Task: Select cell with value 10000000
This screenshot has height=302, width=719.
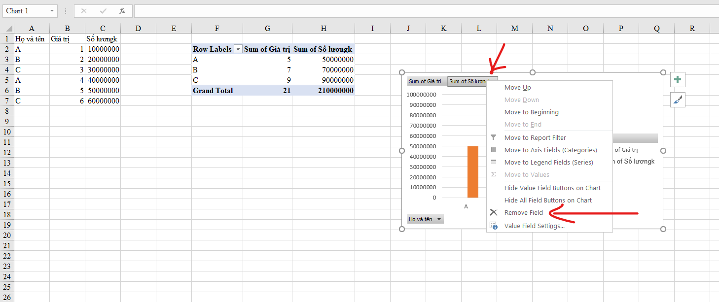Action: (x=103, y=49)
